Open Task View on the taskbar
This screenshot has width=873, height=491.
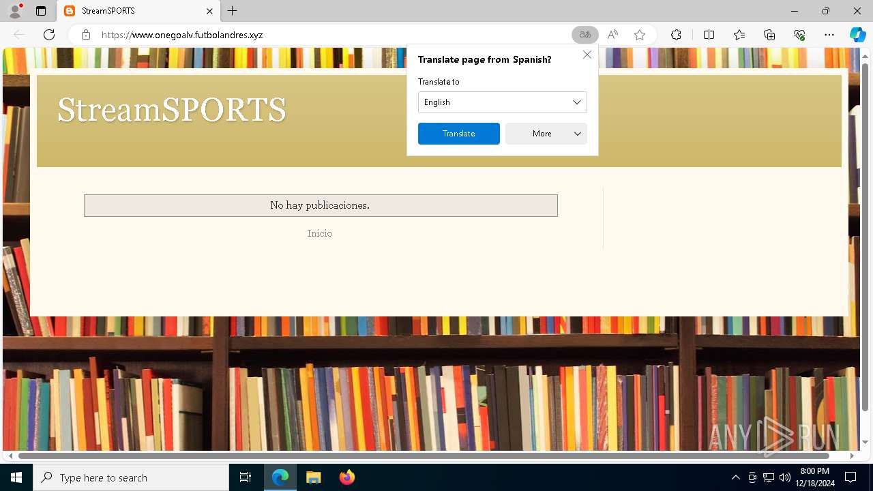tap(246, 477)
